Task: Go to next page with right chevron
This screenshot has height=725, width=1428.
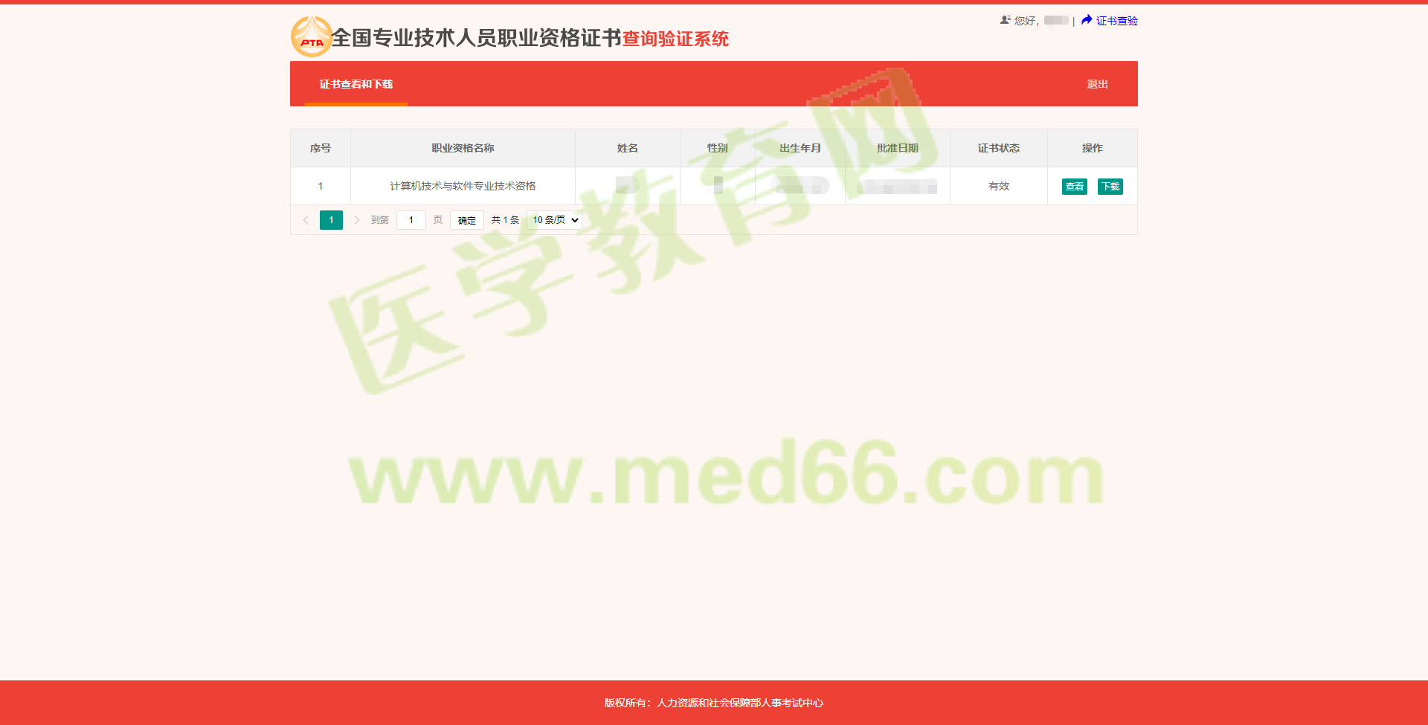Action: point(356,220)
